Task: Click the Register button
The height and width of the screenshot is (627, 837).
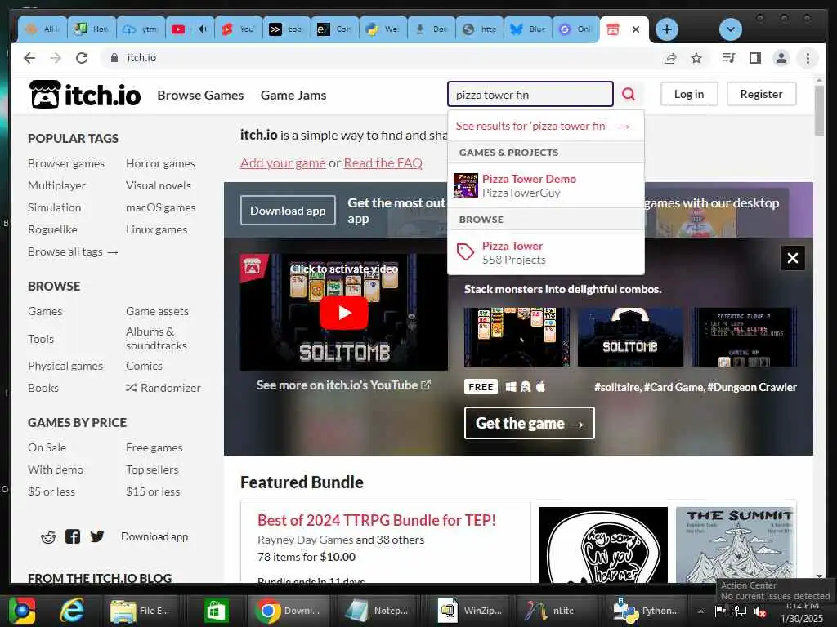Action: (x=761, y=94)
